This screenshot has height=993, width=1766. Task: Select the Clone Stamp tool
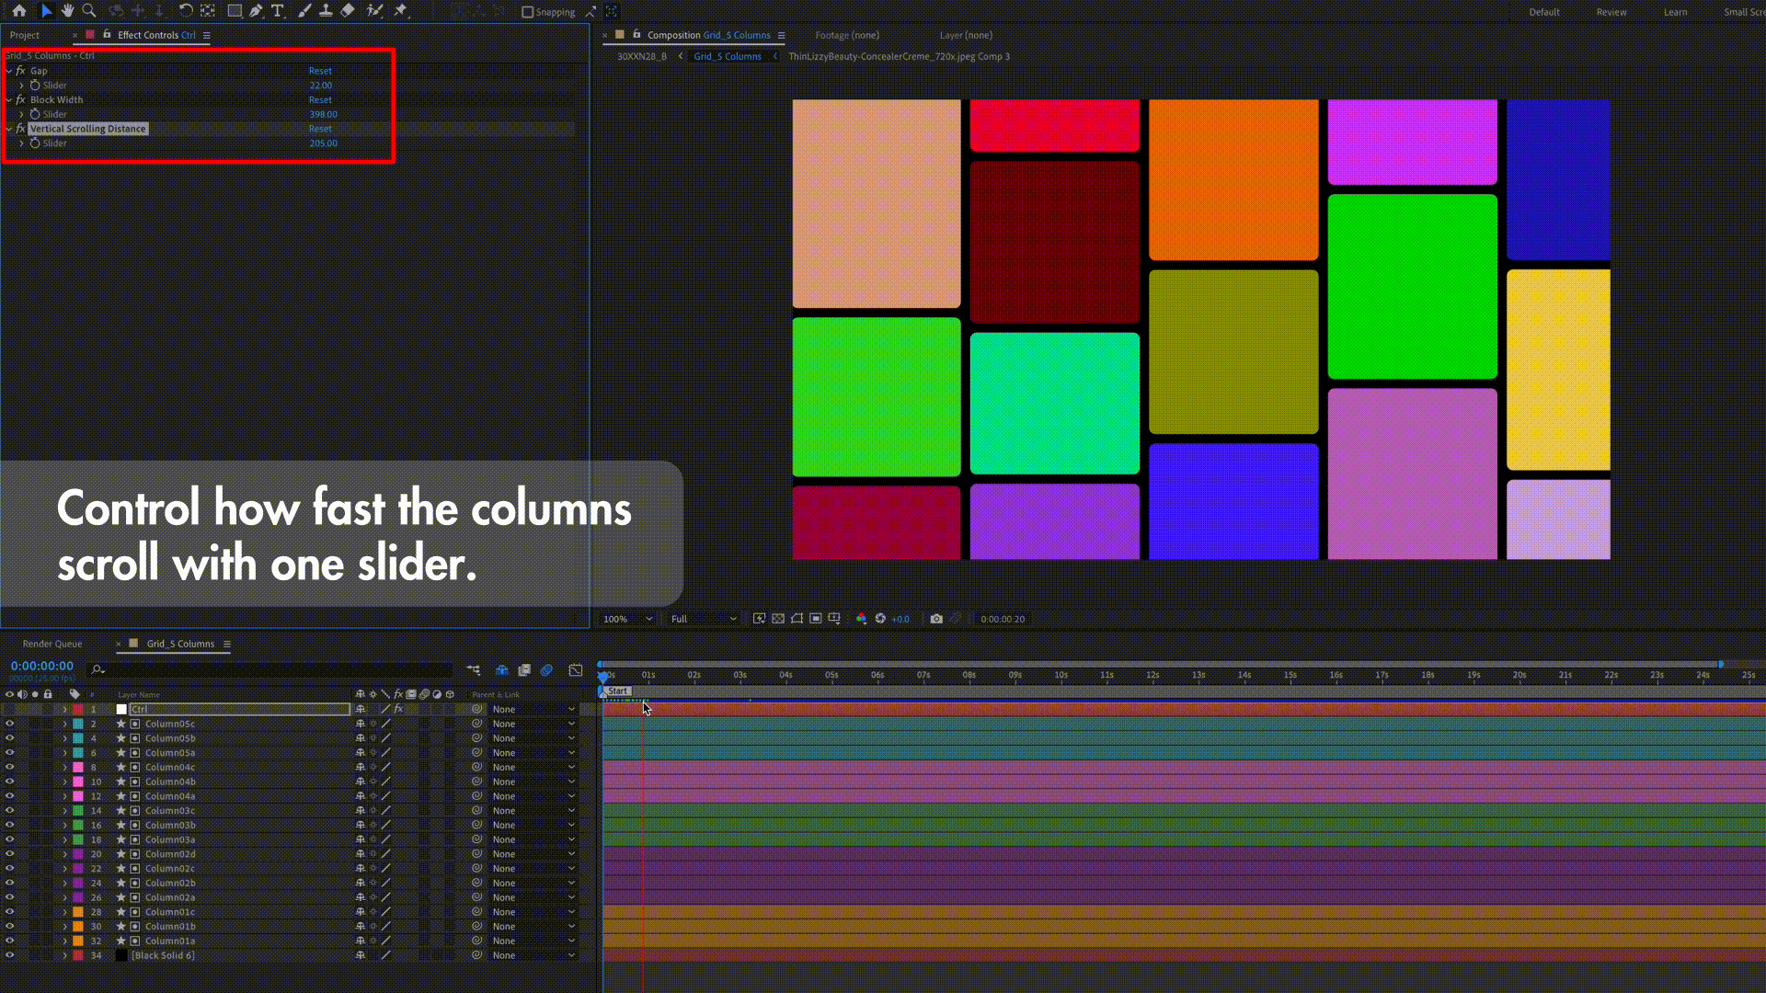[326, 11]
